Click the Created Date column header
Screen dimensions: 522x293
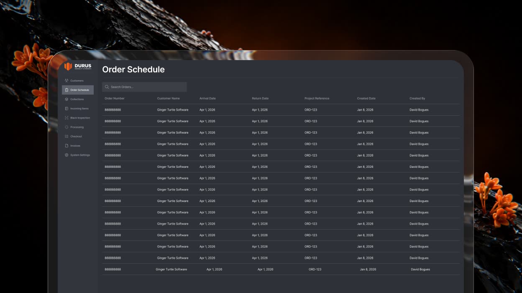point(366,99)
